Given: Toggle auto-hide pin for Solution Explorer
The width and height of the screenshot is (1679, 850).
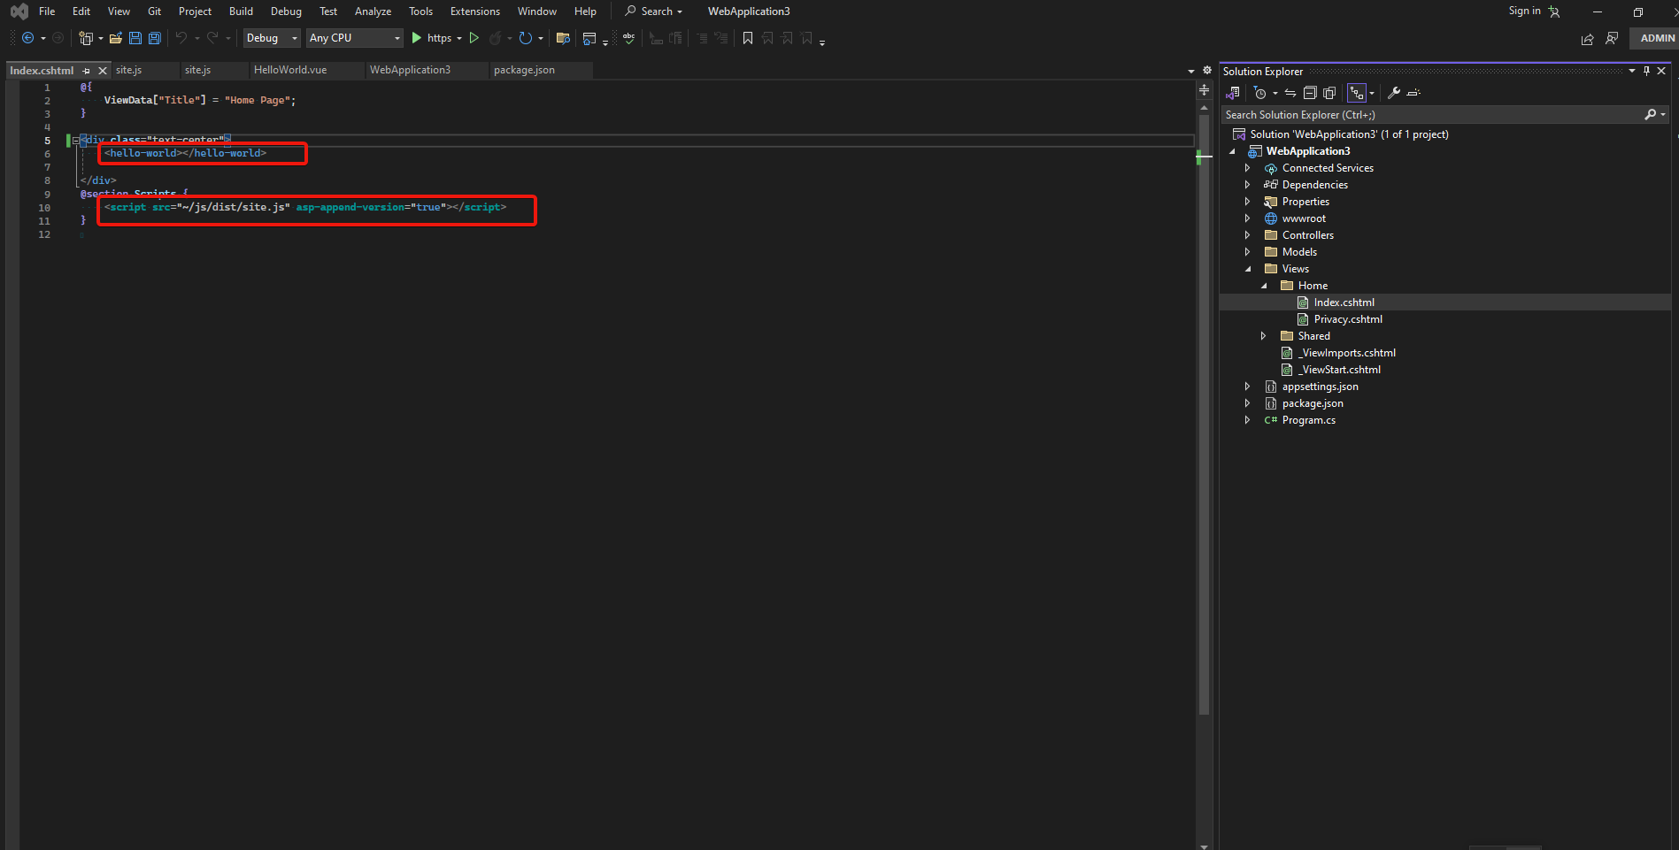Looking at the screenshot, I should (1646, 71).
